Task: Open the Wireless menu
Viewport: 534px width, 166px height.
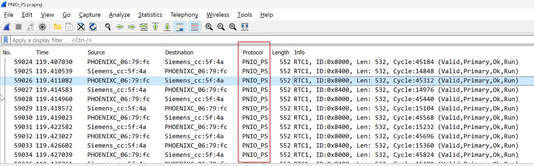Action: pos(218,15)
